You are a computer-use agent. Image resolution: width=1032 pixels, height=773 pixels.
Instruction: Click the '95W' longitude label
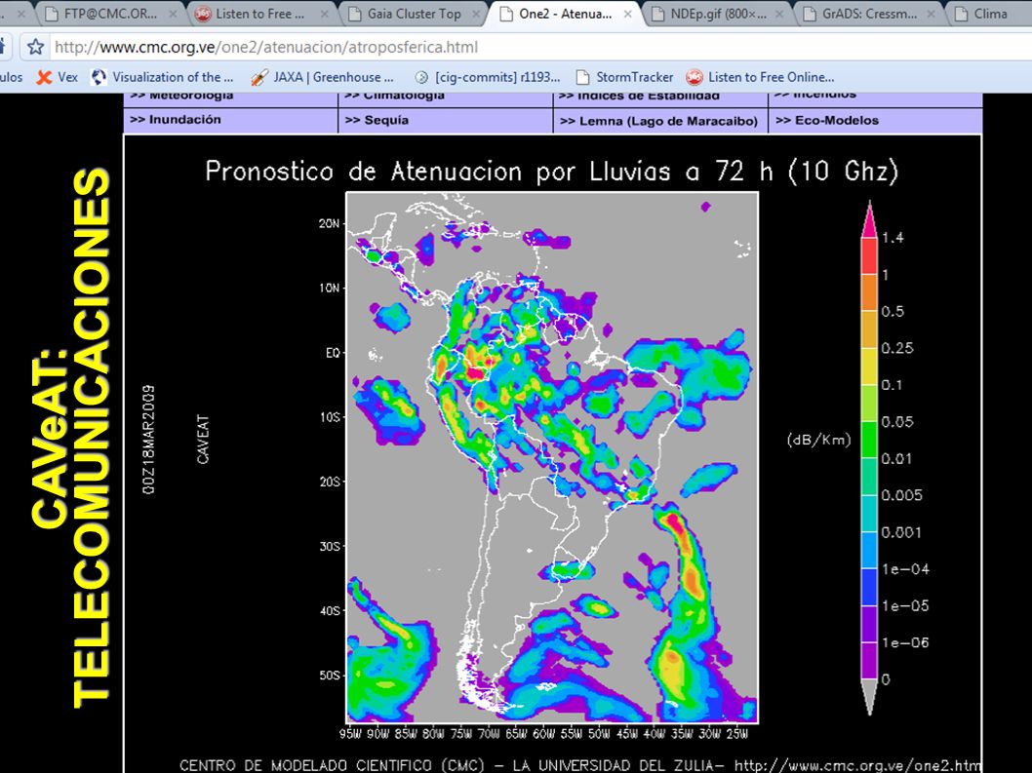350,734
